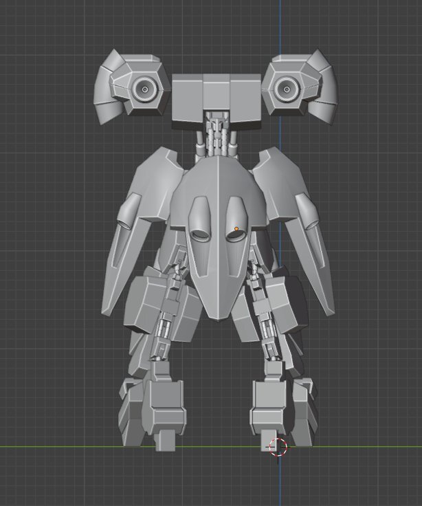Select the fan-shaped ear panel on the right

coord(322,87)
